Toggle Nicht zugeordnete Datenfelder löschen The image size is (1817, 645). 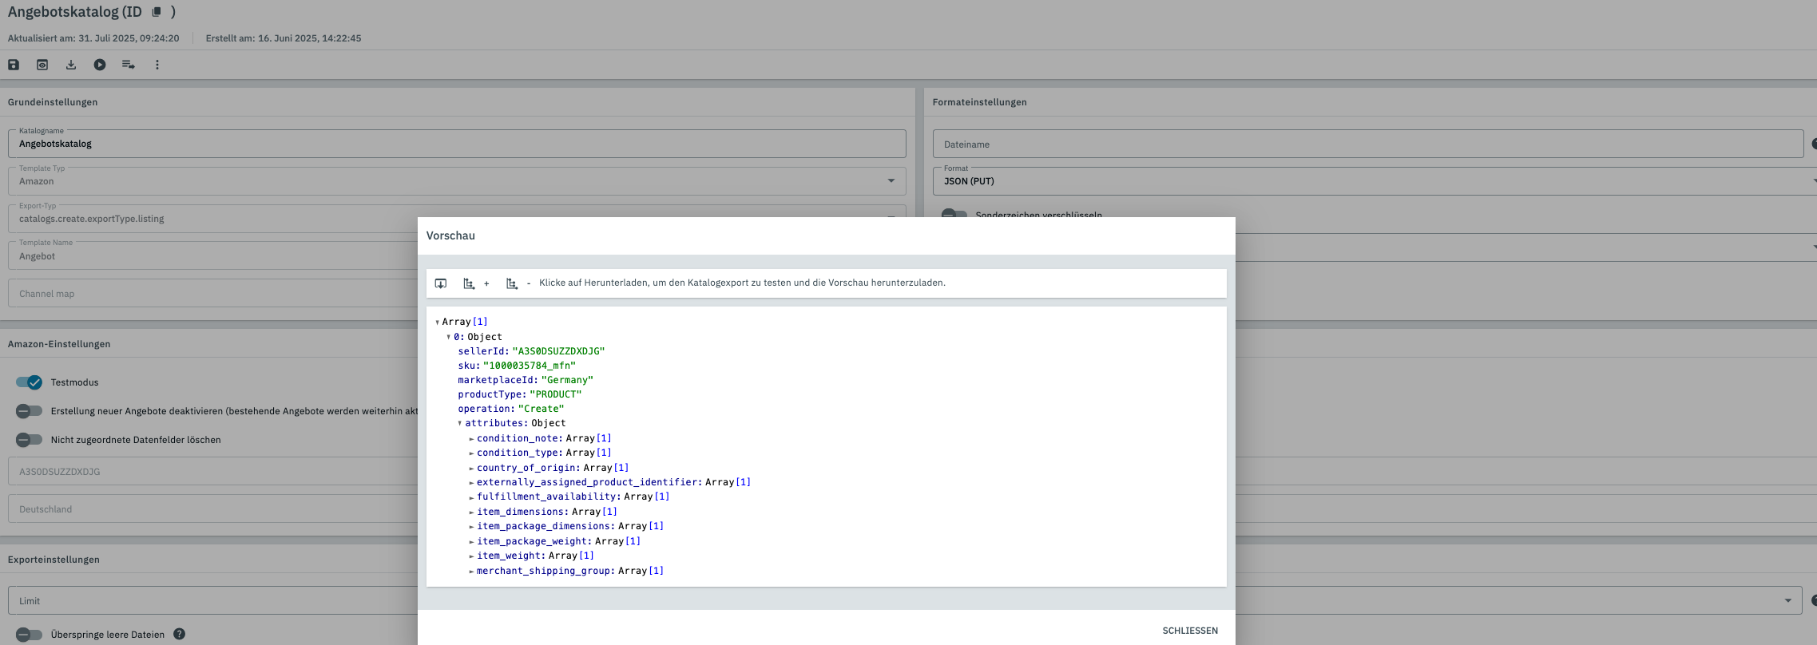[30, 440]
